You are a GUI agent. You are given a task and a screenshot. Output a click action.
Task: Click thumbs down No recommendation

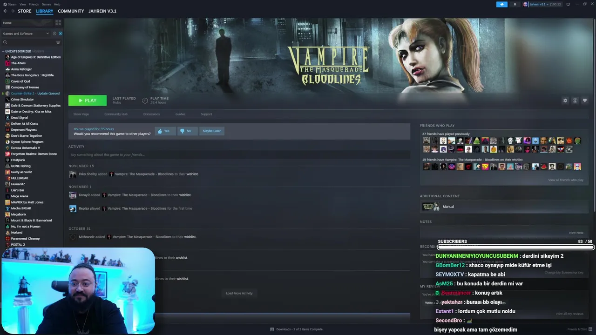(x=187, y=131)
